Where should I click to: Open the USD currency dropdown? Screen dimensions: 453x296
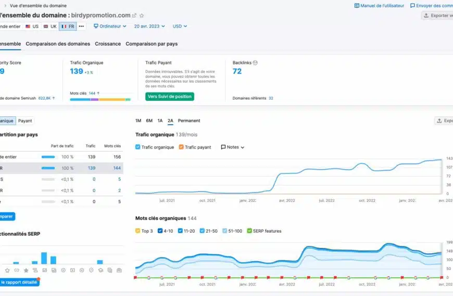pyautogui.click(x=180, y=26)
